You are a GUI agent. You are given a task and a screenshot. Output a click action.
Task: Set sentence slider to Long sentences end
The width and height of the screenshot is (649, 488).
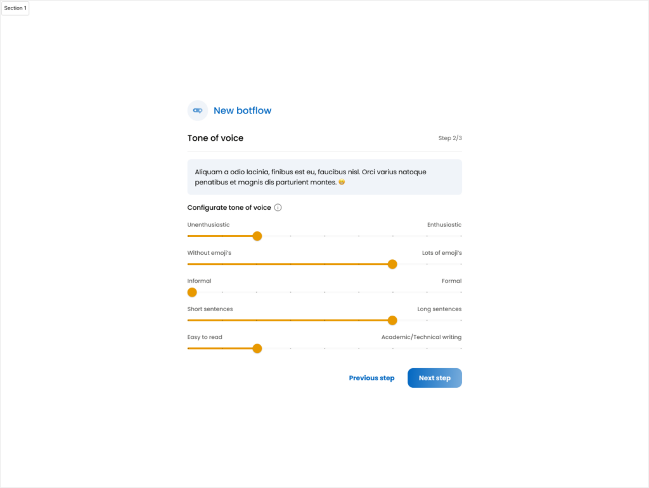click(461, 320)
